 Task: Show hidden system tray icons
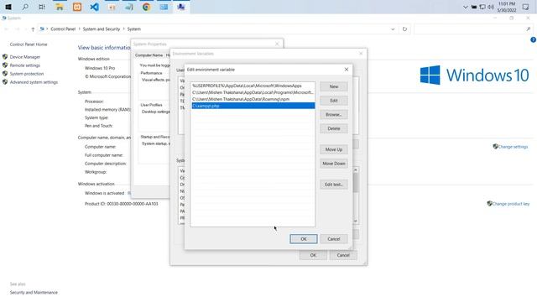(x=465, y=7)
